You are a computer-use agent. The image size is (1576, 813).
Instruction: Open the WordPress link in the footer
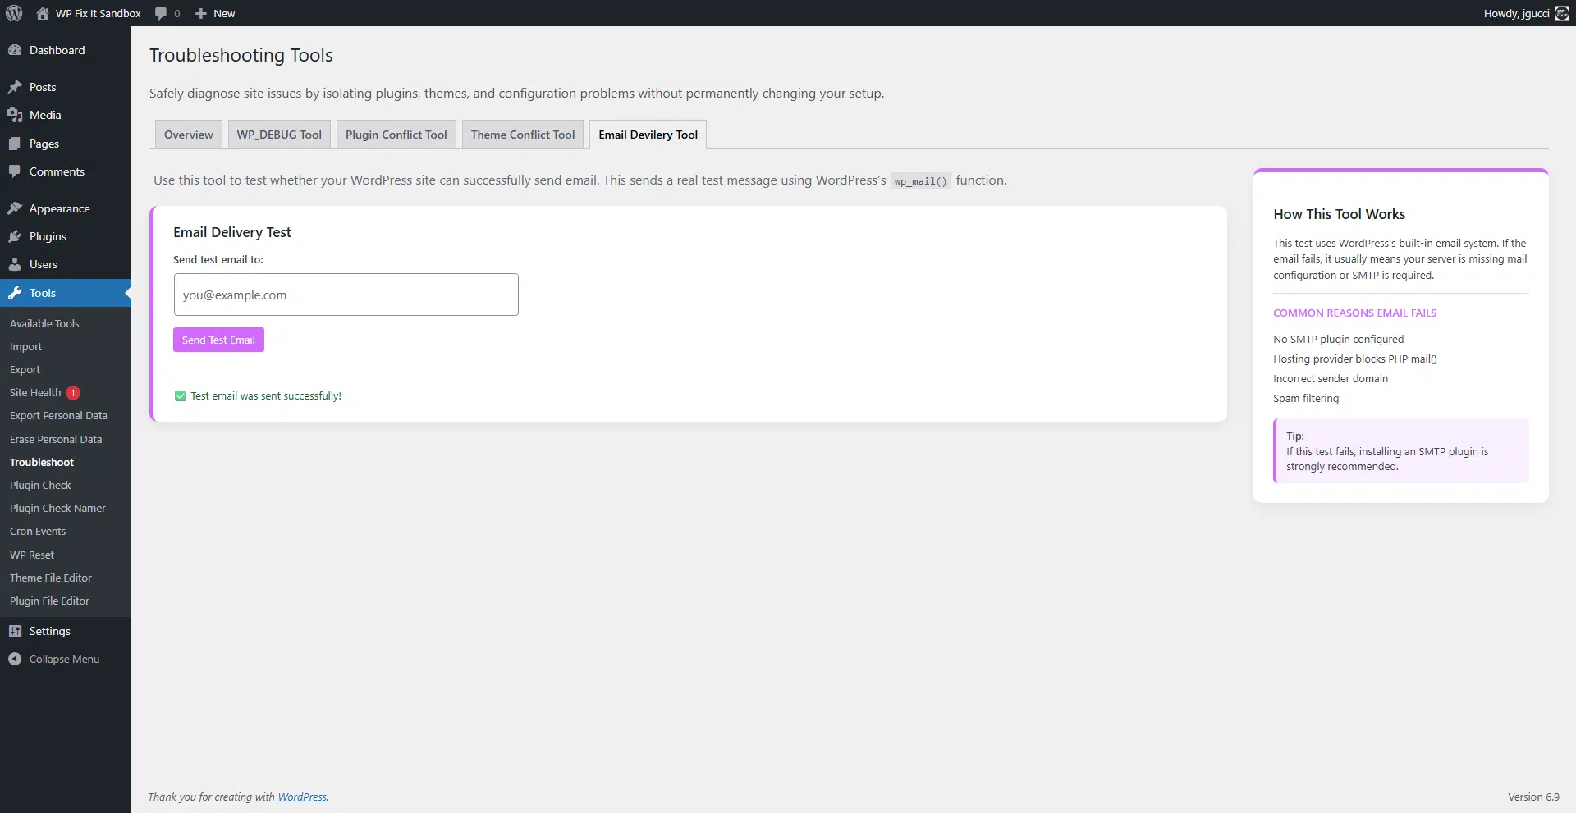click(x=301, y=796)
